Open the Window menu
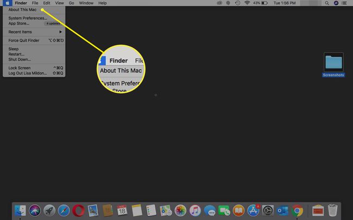353x220 pixels. click(86, 3)
